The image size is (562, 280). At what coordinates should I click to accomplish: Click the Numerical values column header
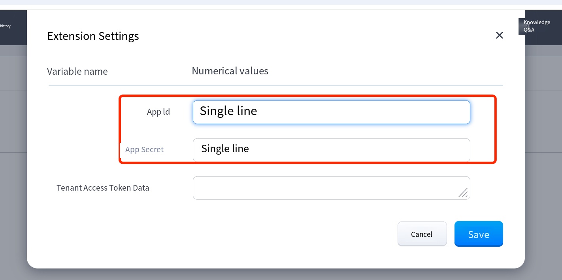pos(230,71)
